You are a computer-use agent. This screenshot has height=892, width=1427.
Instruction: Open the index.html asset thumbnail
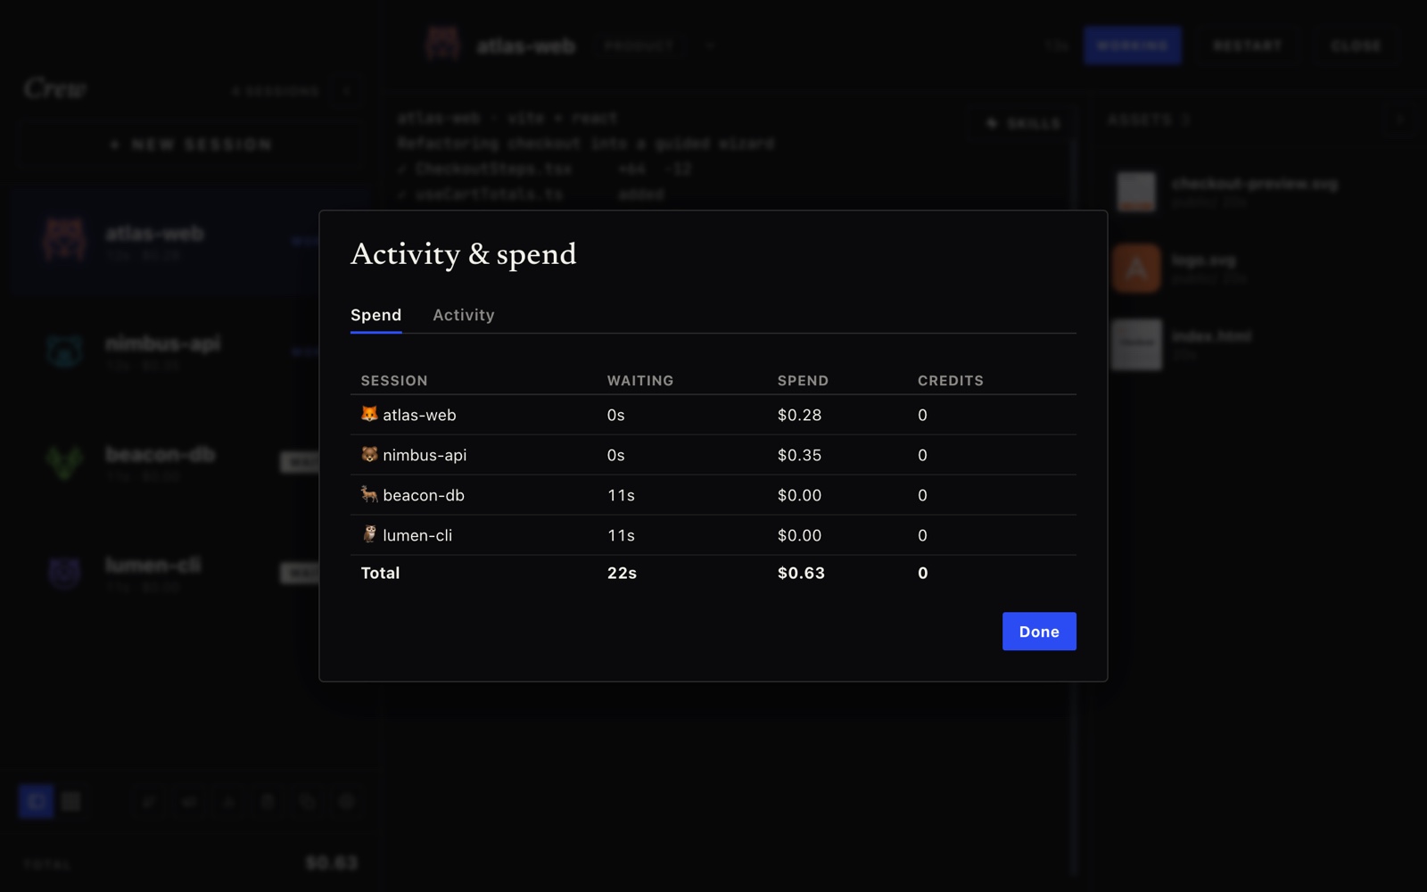click(1136, 344)
